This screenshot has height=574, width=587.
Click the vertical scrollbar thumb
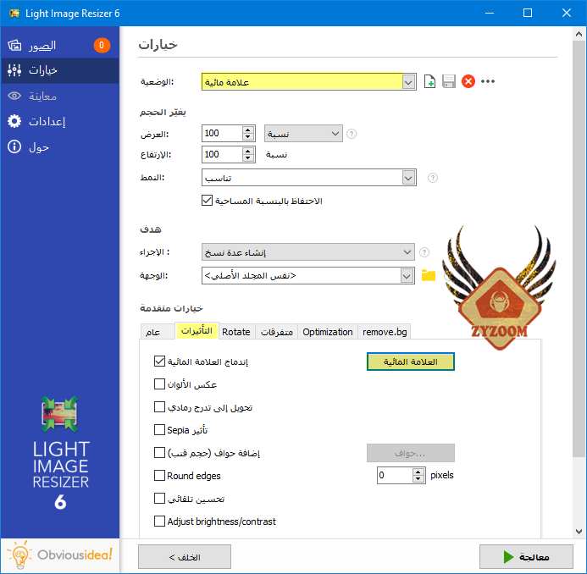pyautogui.click(x=579, y=249)
